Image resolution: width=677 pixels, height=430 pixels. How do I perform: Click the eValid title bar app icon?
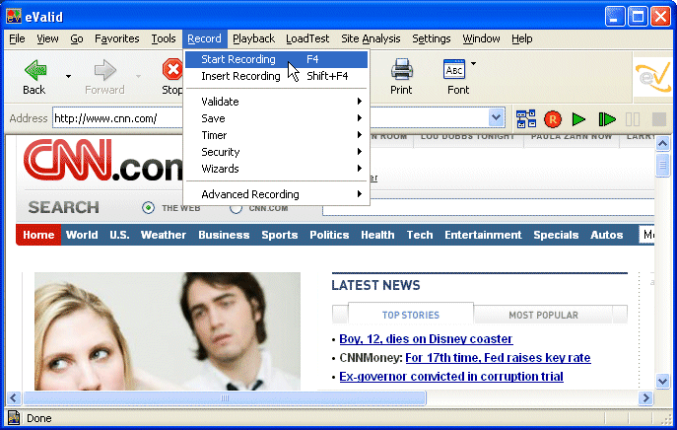(14, 17)
